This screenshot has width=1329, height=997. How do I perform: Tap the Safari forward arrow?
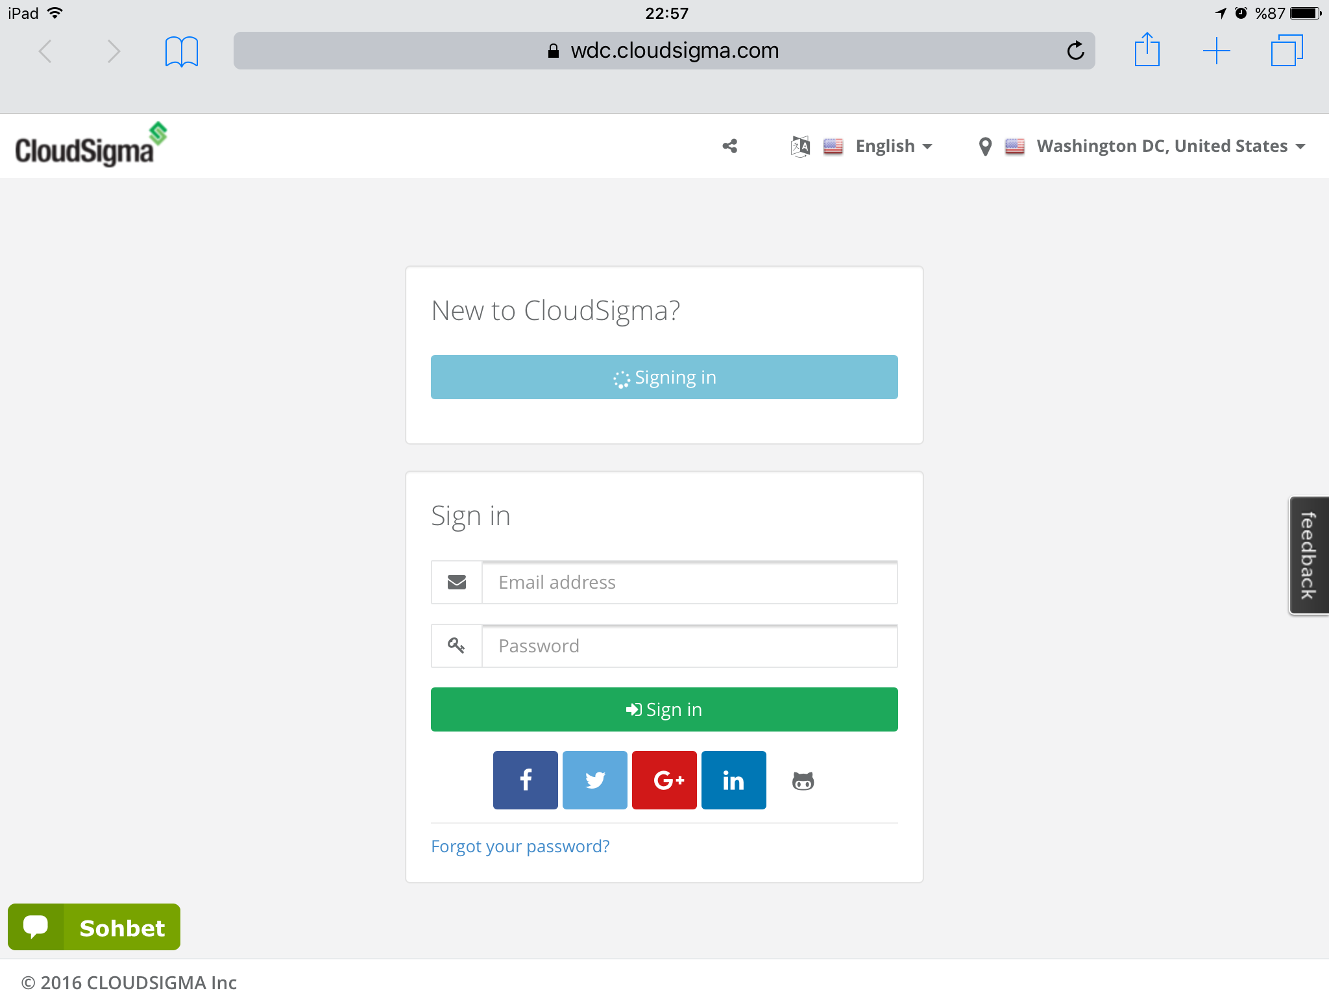tap(114, 51)
